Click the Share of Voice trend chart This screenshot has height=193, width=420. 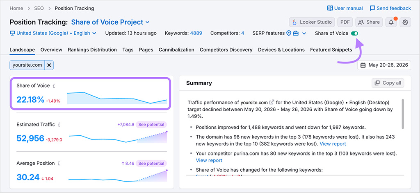coord(117,98)
